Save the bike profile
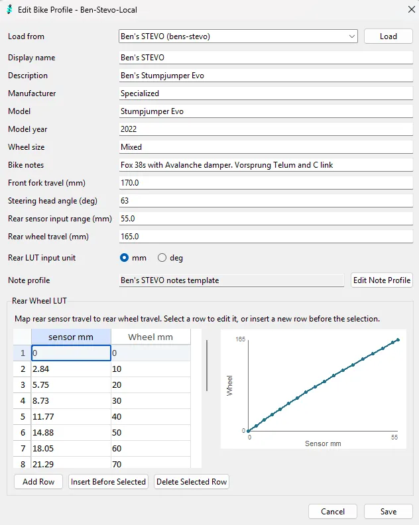 click(389, 512)
